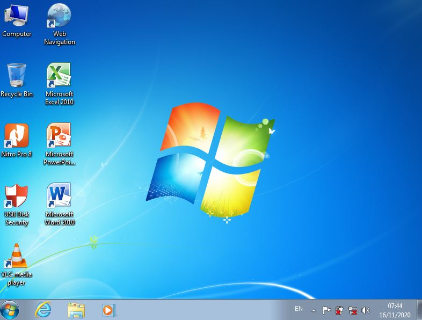The image size is (422, 320).
Task: Show hidden system tray icons
Action: tap(314, 310)
